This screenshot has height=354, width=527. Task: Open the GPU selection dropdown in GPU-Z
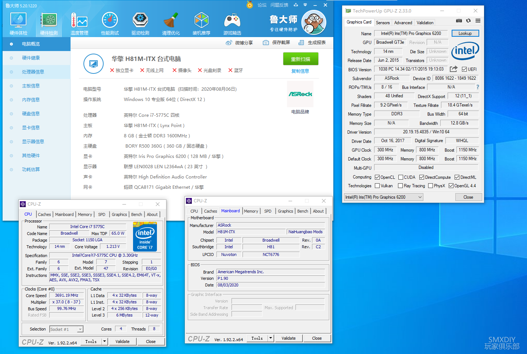[384, 197]
